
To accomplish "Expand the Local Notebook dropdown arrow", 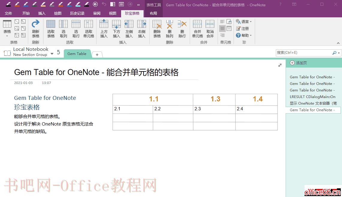I will click(52, 54).
